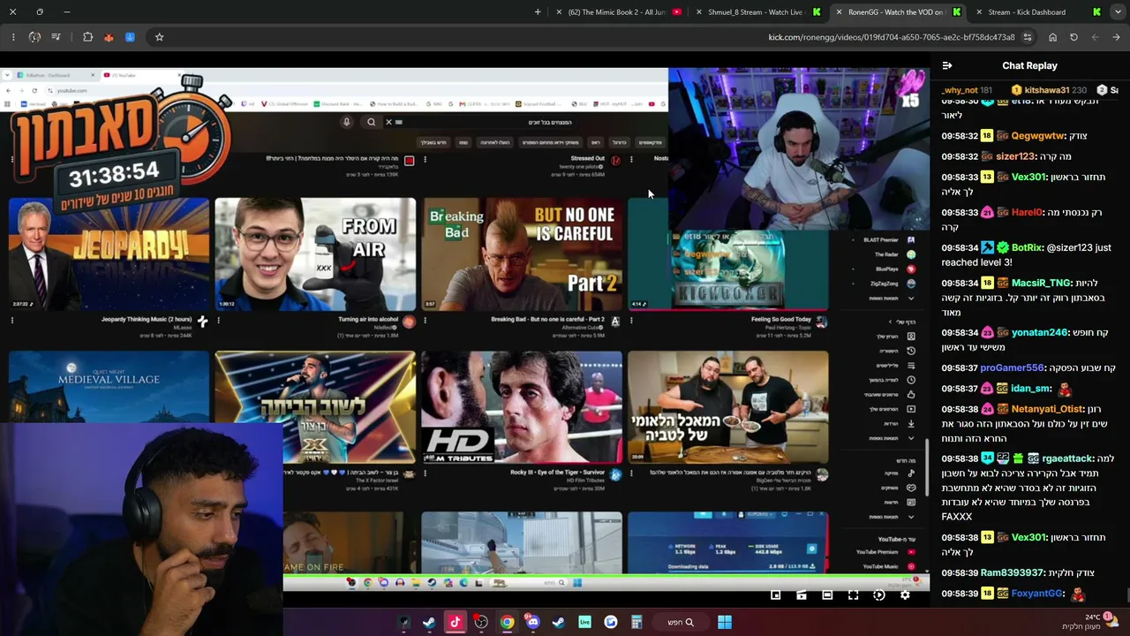Screen dimensions: 1130x636
Task: Toggle fullscreen on the Kick video player
Action: click(853, 595)
